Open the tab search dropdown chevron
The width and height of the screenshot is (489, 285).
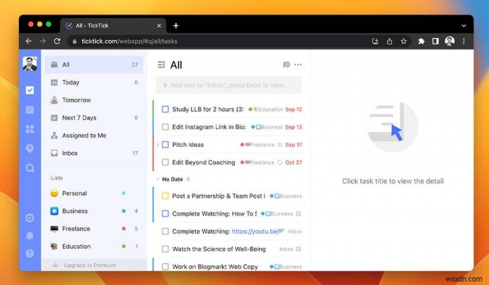point(464,26)
